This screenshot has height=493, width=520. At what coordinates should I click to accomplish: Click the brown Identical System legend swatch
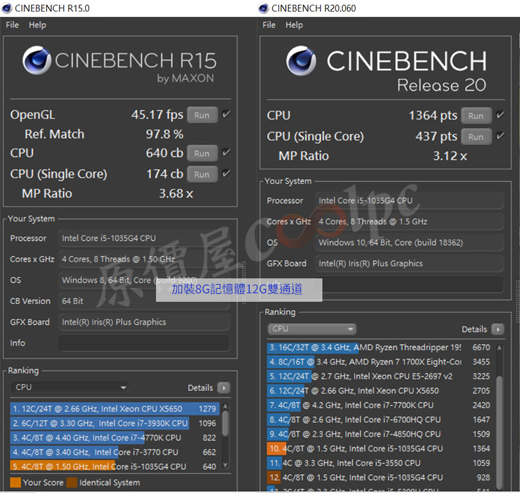71,483
